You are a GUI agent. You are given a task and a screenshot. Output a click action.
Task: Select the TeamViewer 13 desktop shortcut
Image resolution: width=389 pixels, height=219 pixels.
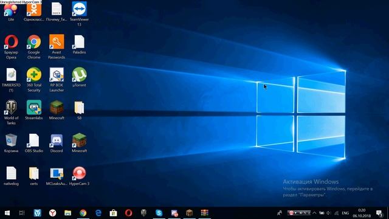[x=79, y=14]
